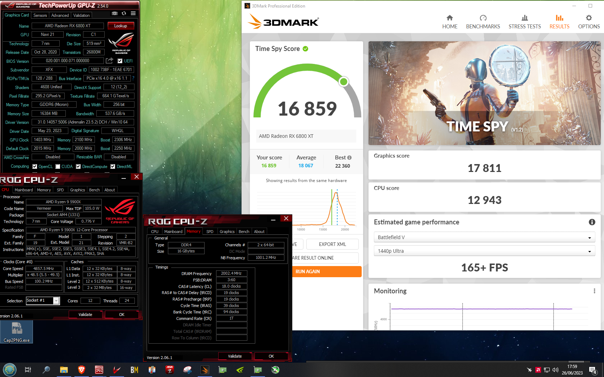Open STRESS TESTS in 3DMark
The image size is (604, 377).
[x=525, y=22]
